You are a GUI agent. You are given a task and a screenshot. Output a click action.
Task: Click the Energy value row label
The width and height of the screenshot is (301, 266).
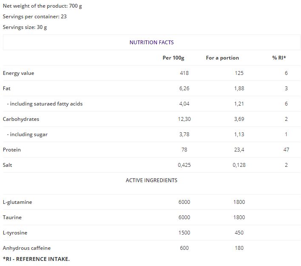18,73
